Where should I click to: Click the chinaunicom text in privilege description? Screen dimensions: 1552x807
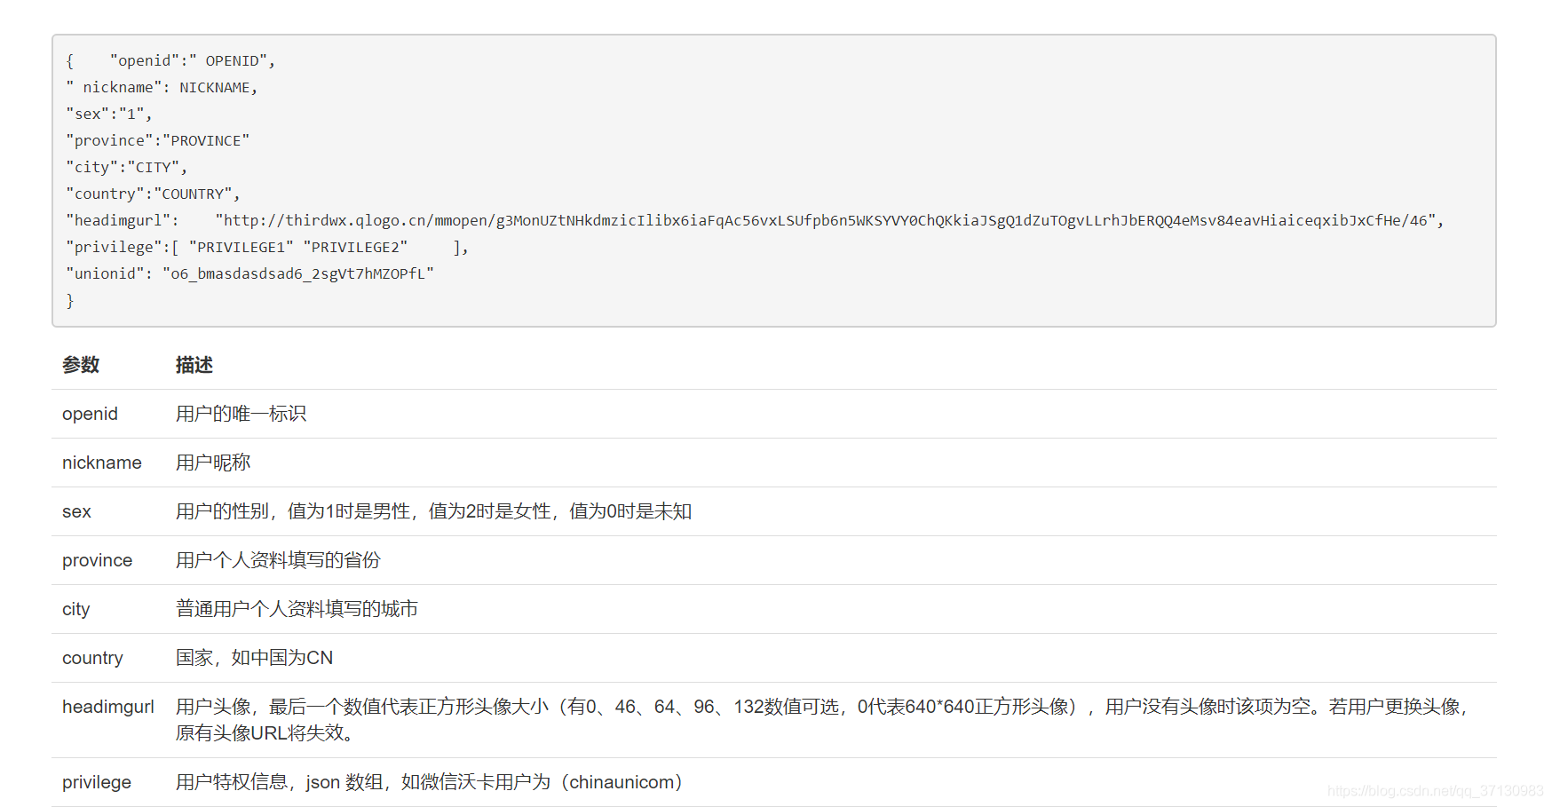pyautogui.click(x=622, y=782)
